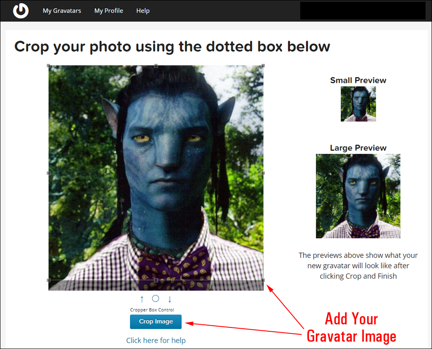Select the left-middle crop handle
The height and width of the screenshot is (349, 432).
[x=48, y=173]
